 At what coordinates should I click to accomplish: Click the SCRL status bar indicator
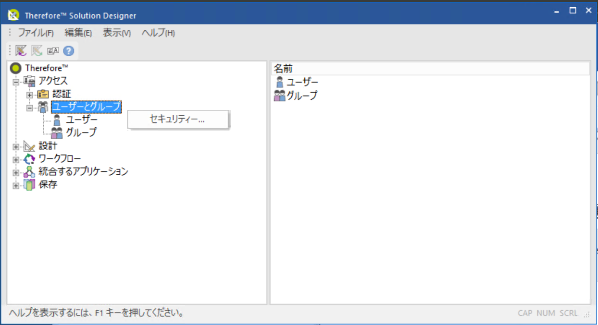coord(568,313)
